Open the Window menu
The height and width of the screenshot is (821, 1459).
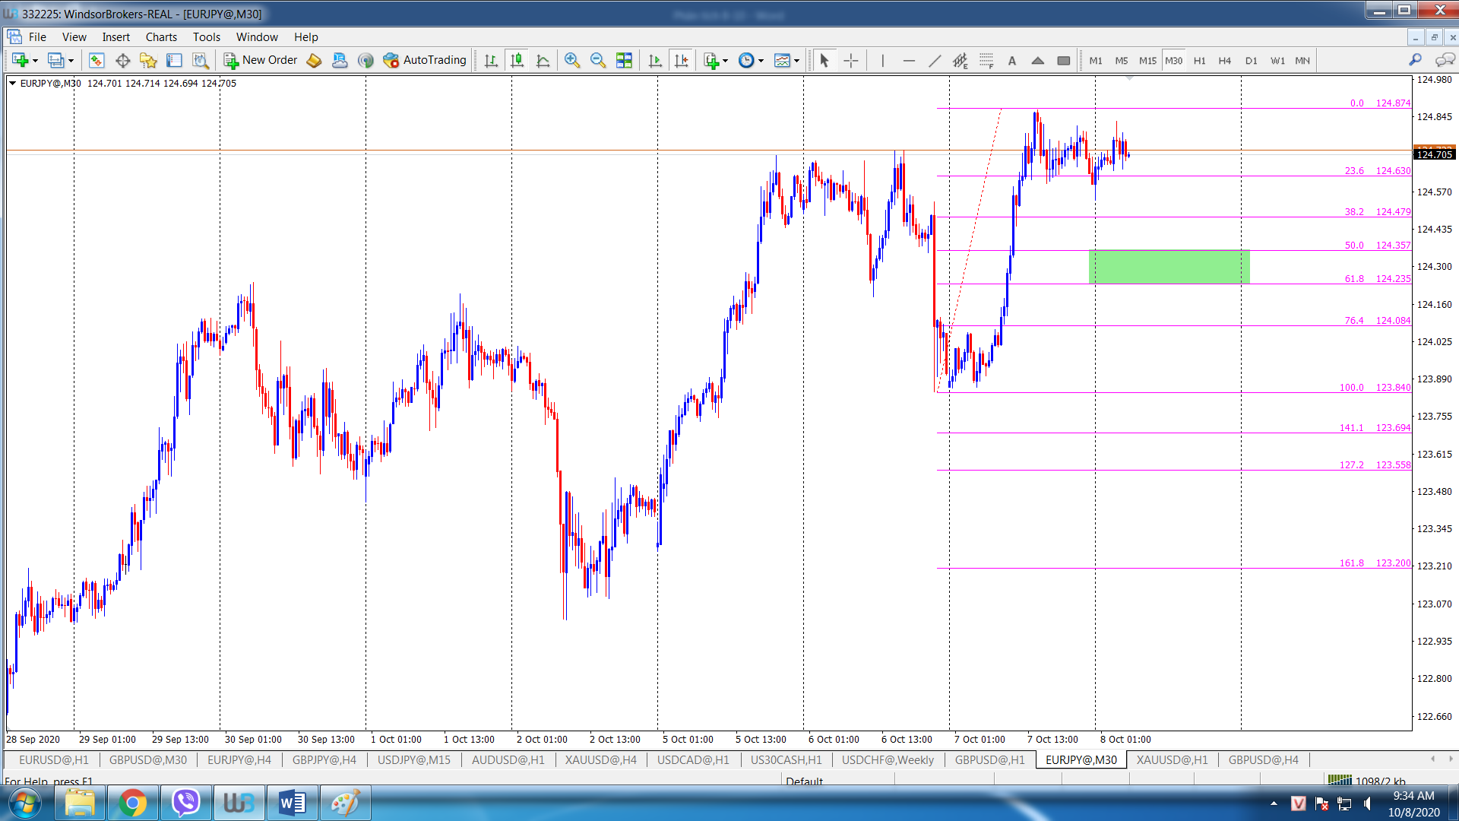(x=257, y=36)
